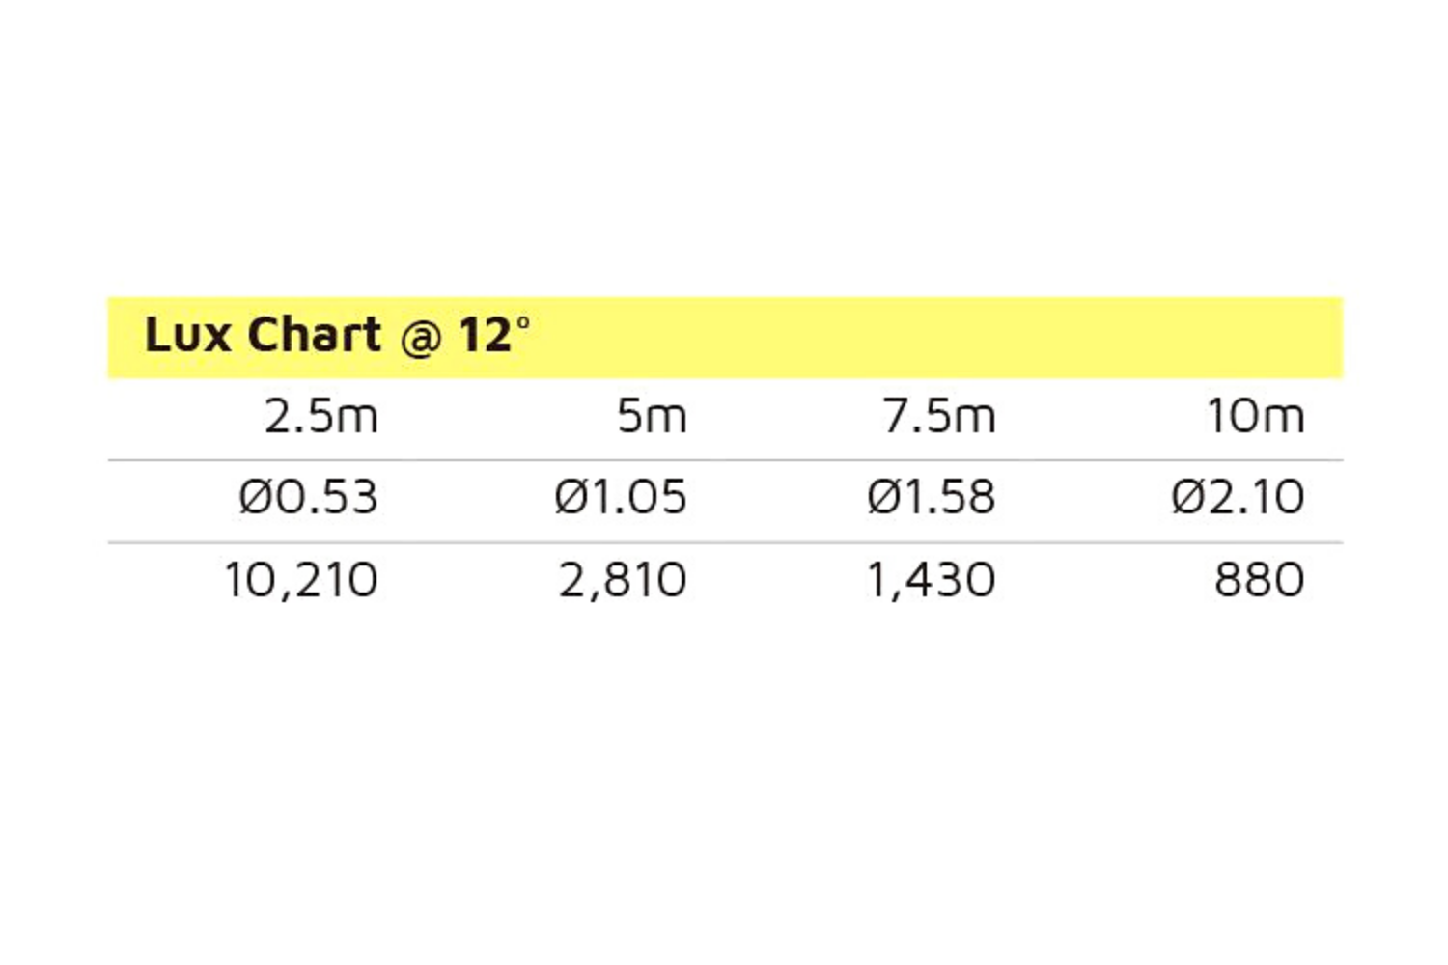Screen dimensions: 1448x965
Task: Click the number "12" in the title
Action: pos(485,336)
